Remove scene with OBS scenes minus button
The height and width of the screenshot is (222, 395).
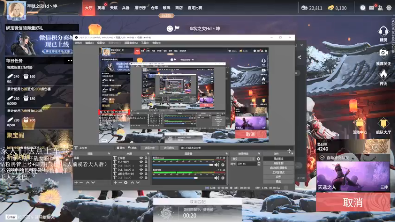(81, 182)
